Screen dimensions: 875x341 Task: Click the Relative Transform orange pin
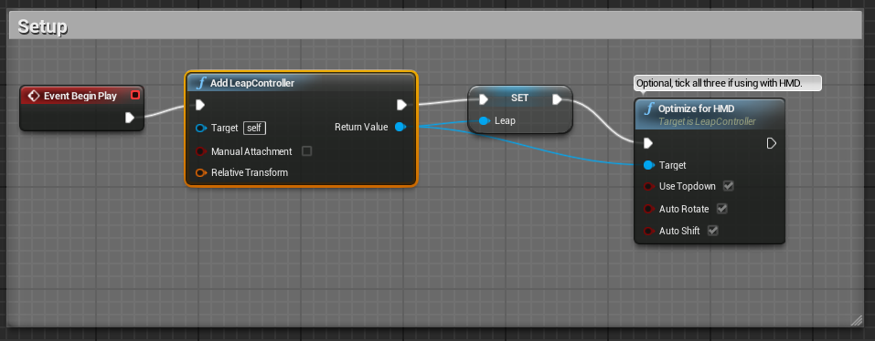(201, 172)
